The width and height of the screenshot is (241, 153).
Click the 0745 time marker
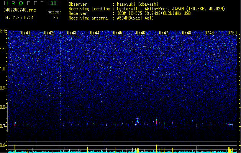(x=118, y=33)
